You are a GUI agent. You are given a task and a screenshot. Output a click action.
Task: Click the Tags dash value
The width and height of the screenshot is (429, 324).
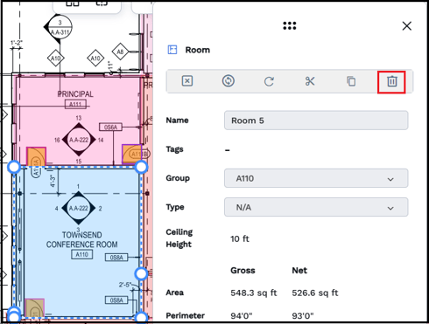(228, 150)
